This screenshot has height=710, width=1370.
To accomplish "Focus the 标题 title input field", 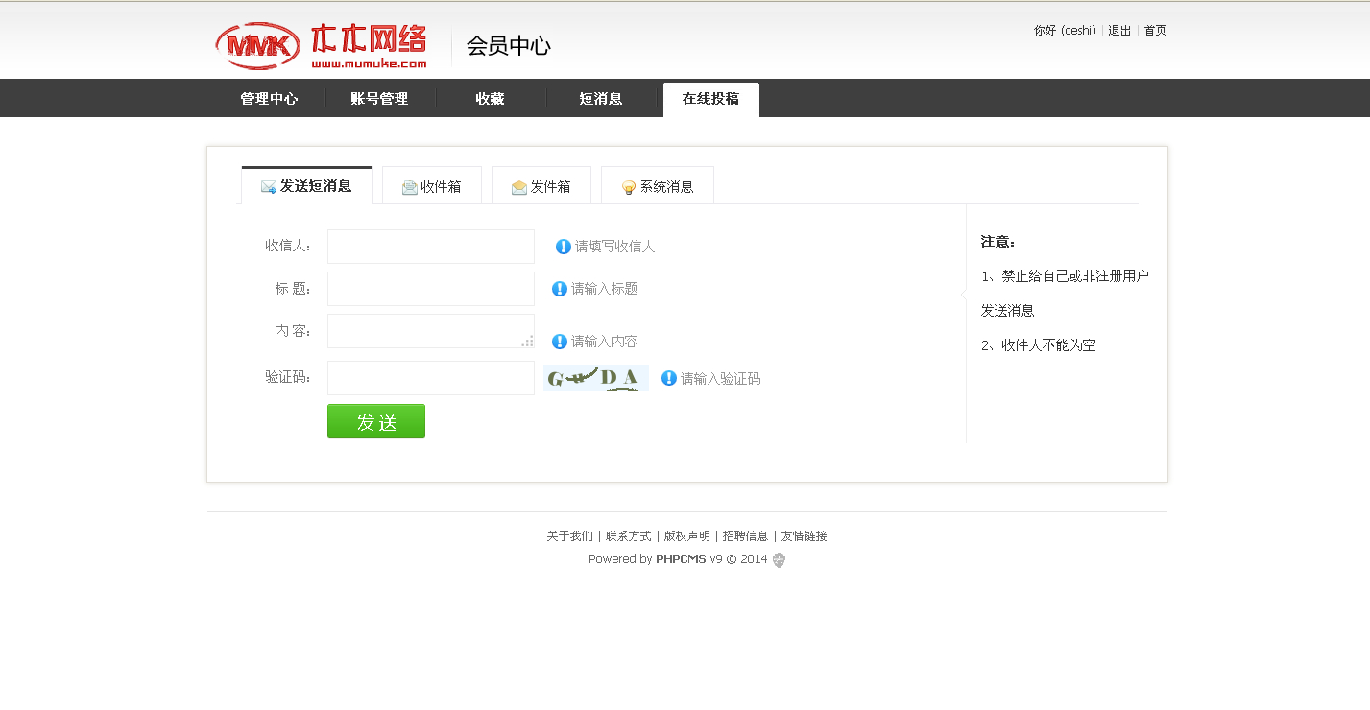I will [431, 289].
